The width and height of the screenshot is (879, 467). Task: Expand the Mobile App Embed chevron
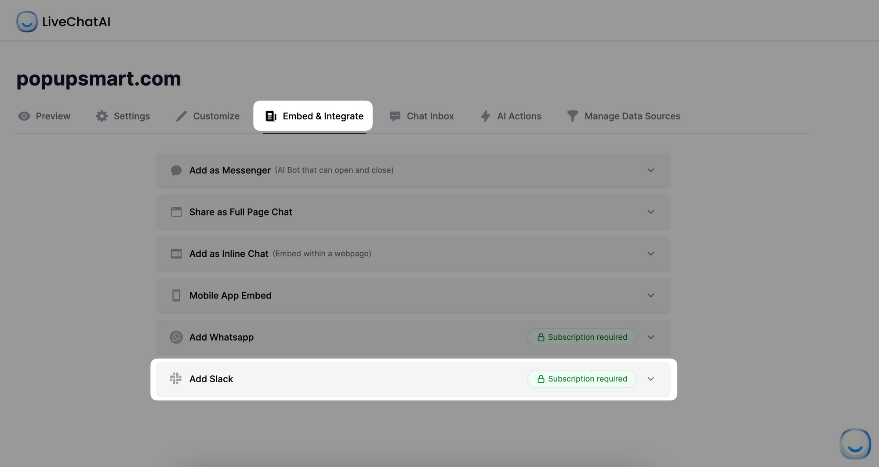point(651,295)
